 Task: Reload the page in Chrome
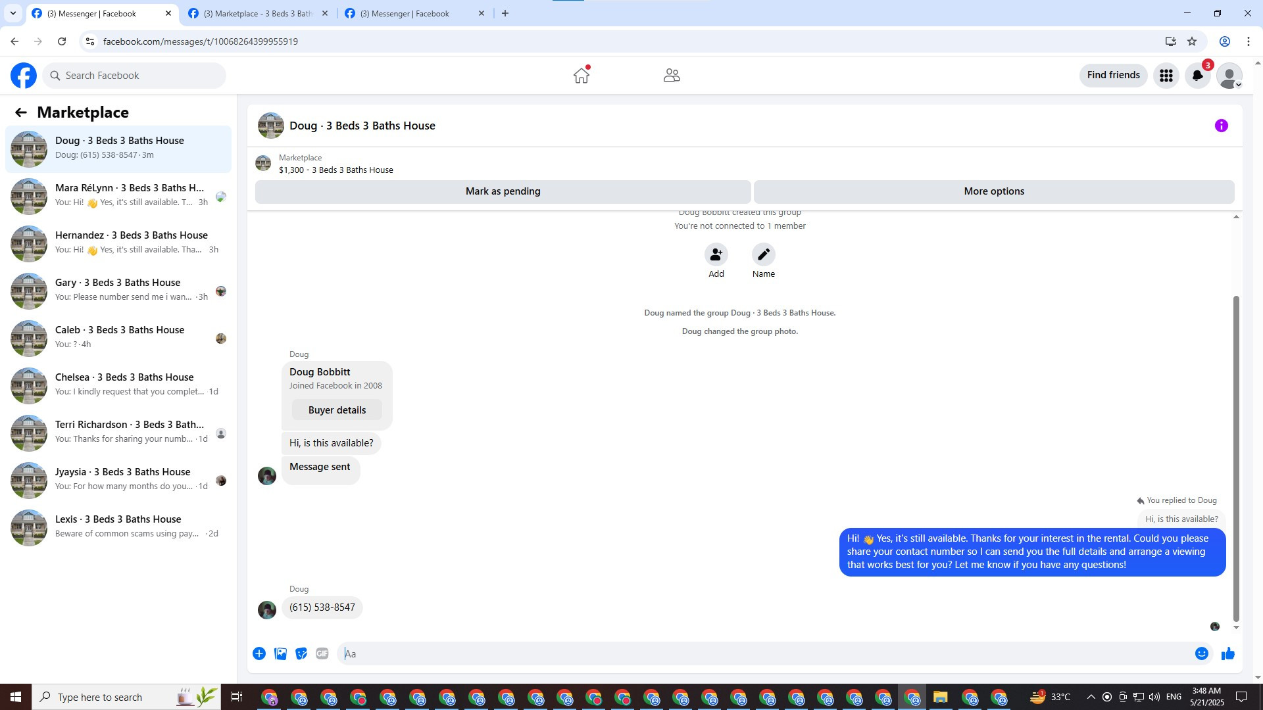click(62, 41)
